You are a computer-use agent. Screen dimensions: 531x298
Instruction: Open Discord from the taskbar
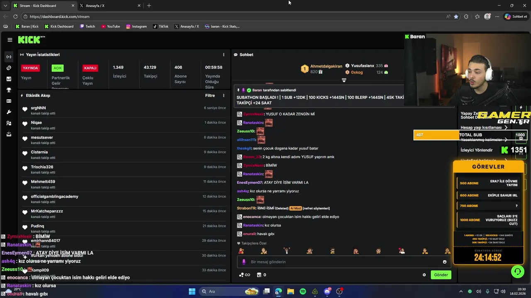327,291
